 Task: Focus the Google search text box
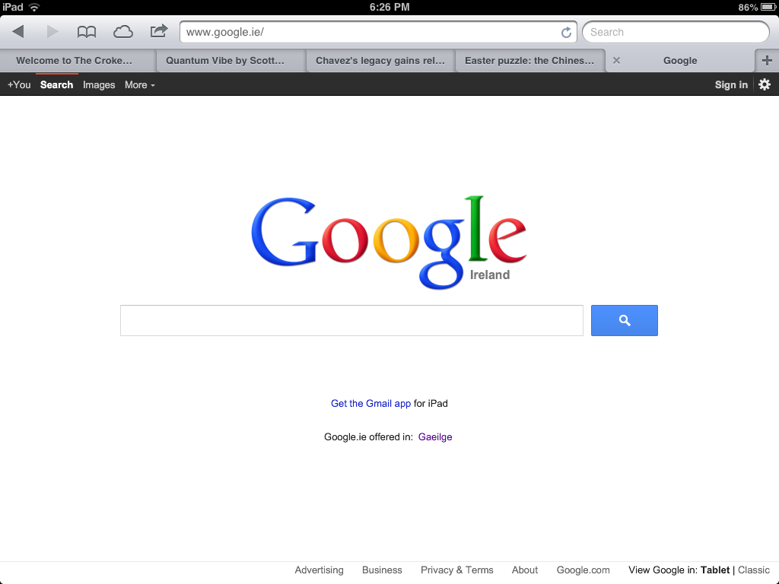[351, 320]
